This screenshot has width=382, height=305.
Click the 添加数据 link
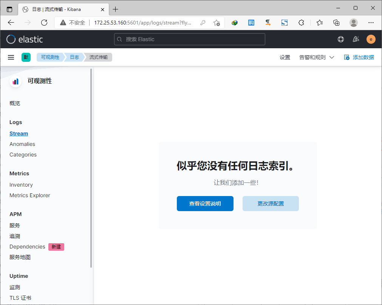[x=359, y=57]
